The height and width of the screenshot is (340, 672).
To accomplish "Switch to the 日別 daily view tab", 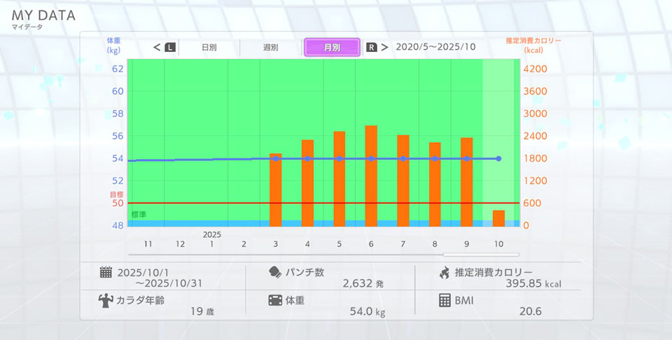I will tap(209, 48).
